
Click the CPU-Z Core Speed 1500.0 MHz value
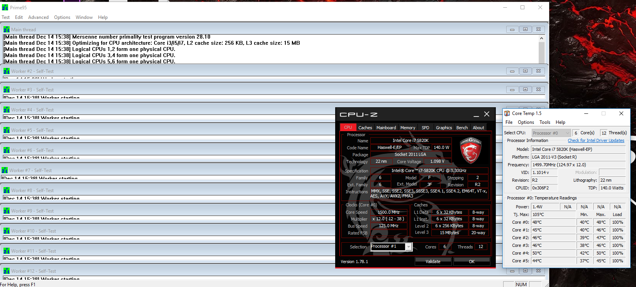click(x=388, y=212)
